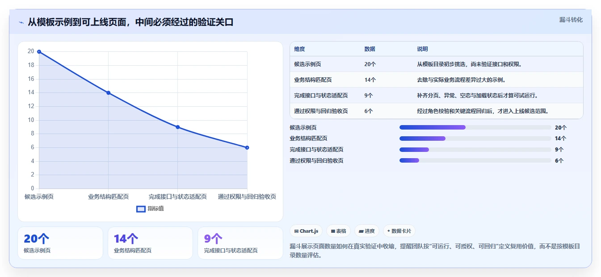Click 业务结构匹配页 cell in the table
Screen dimensions: 601x277
point(313,80)
